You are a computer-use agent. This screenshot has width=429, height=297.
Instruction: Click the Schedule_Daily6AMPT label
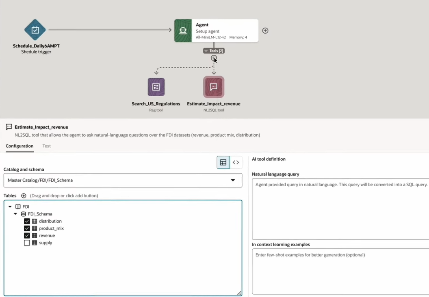point(36,46)
